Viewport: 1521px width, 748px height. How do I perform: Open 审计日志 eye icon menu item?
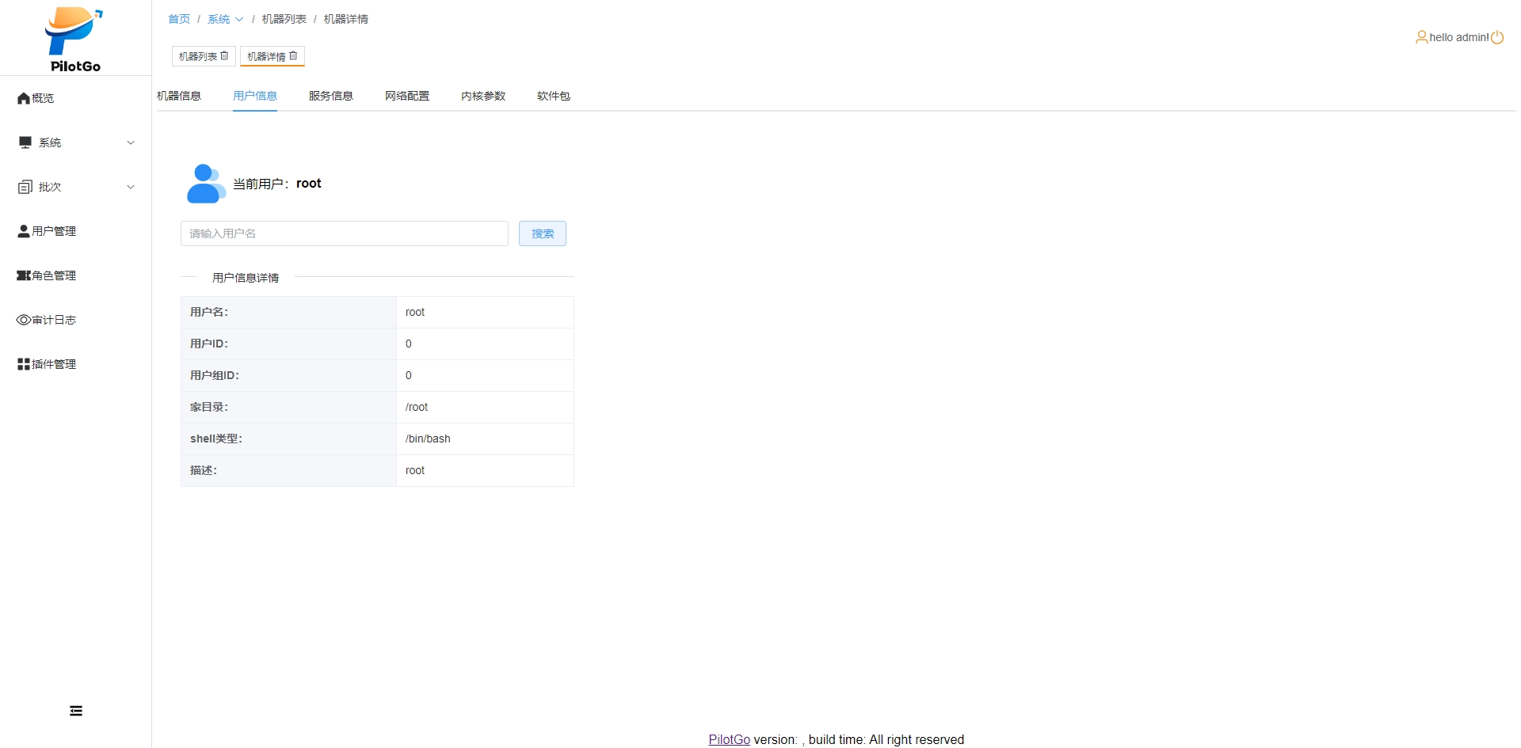tap(24, 320)
